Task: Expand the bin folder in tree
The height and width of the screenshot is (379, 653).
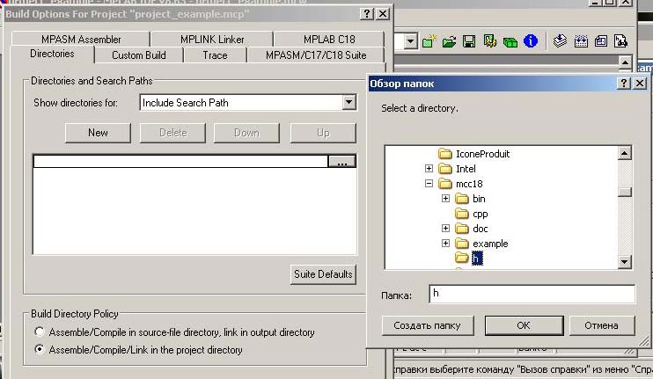Action: tap(446, 199)
